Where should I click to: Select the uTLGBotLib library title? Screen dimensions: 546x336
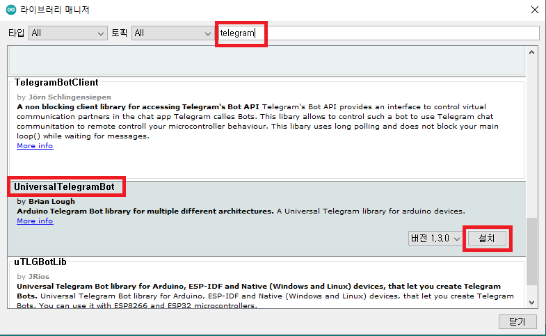point(40,262)
